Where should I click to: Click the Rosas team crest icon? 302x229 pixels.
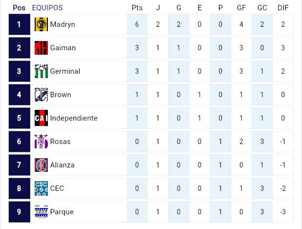coord(41,142)
